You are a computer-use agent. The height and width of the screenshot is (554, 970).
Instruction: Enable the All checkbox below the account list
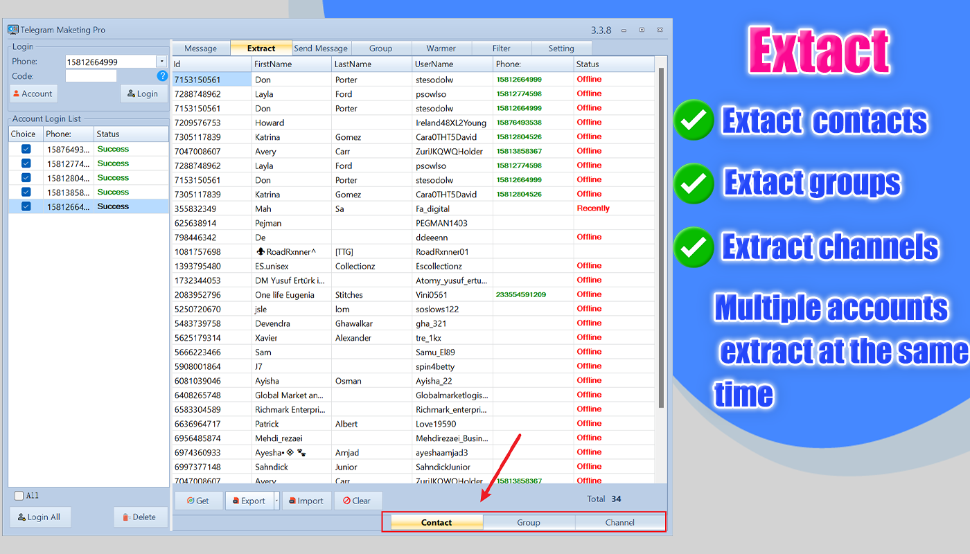19,496
